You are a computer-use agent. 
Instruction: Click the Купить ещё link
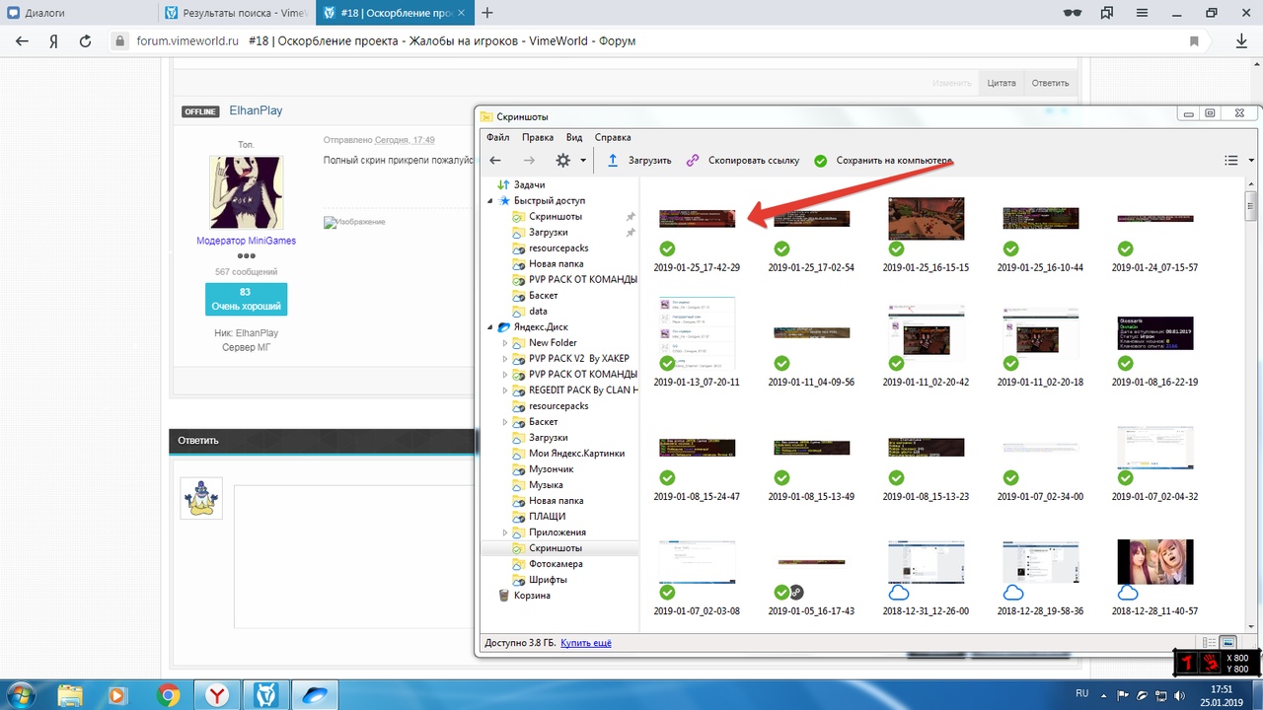[x=586, y=643]
